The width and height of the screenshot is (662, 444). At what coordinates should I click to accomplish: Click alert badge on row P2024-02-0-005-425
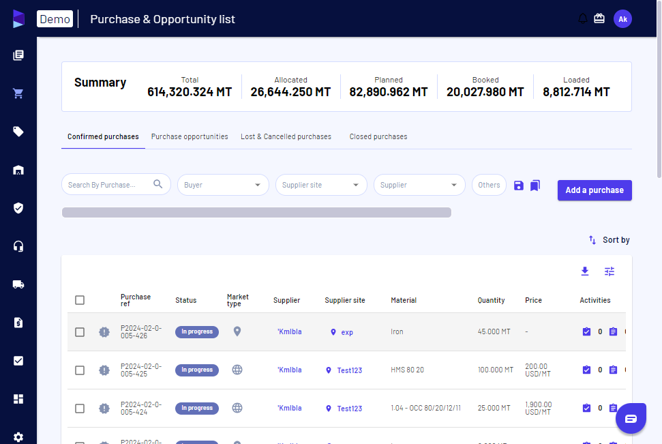[104, 370]
